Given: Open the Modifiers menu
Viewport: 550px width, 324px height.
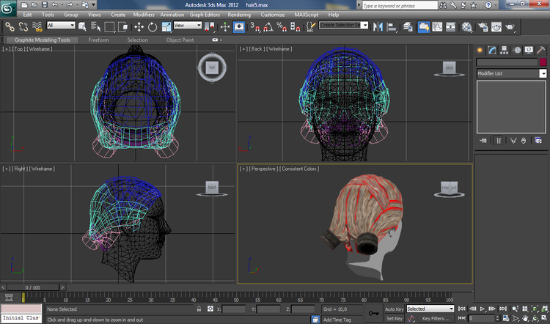Looking at the screenshot, I should [144, 15].
